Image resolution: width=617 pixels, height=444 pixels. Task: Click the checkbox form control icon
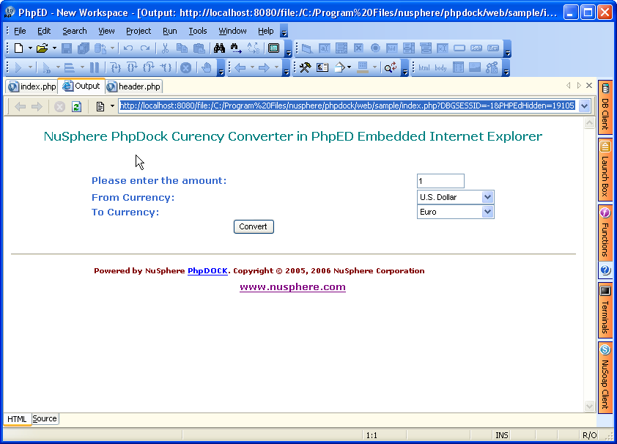(x=358, y=48)
